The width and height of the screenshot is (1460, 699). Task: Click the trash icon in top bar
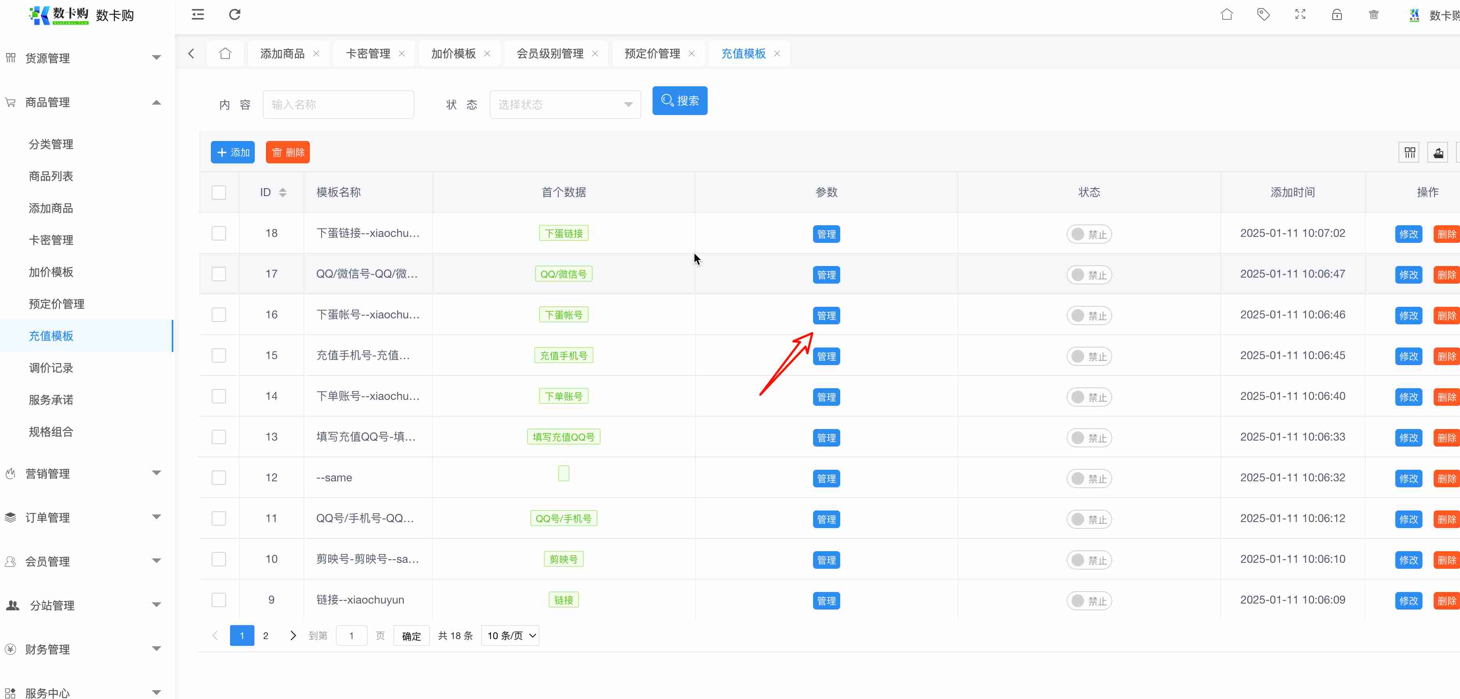[x=1374, y=15]
